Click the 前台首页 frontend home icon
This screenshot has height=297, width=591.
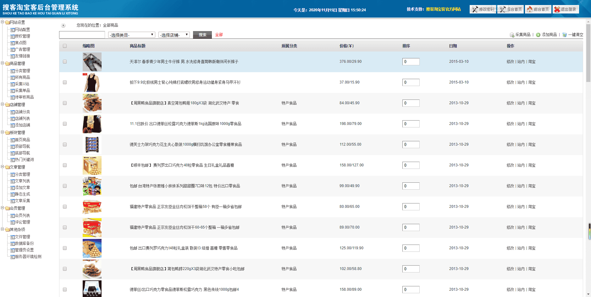pyautogui.click(x=538, y=9)
